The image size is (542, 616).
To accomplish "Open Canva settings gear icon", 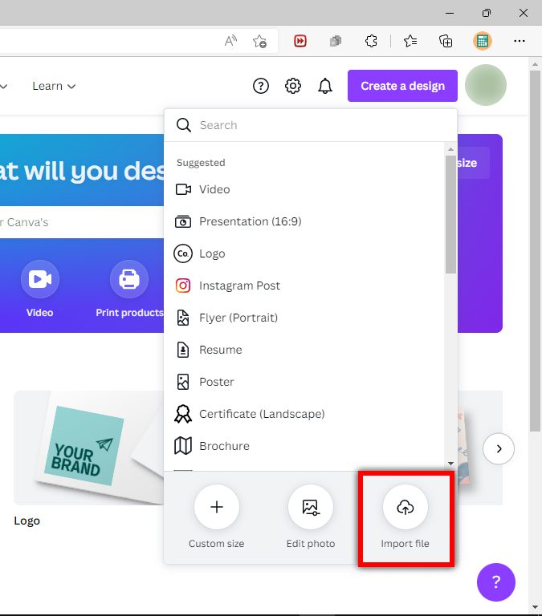I will [x=292, y=86].
